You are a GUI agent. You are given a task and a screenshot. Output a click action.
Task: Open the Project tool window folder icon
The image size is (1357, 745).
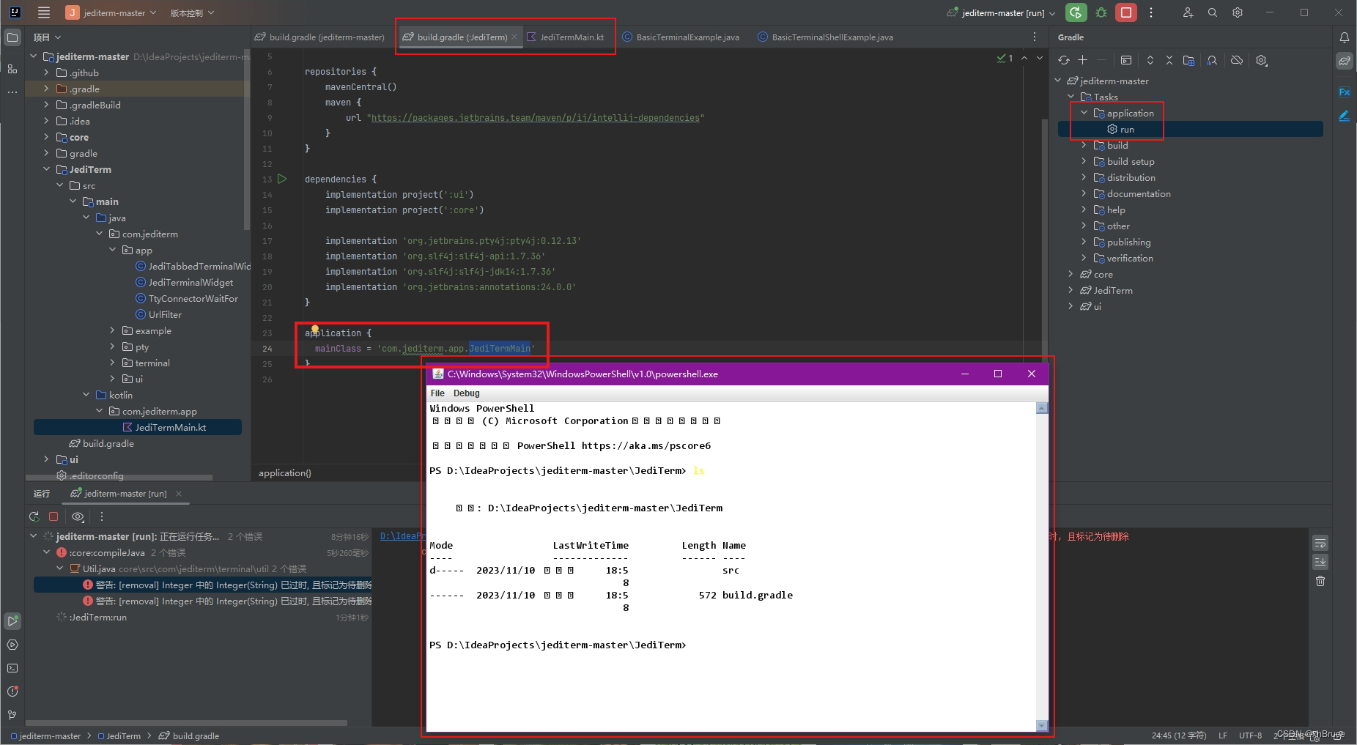12,37
